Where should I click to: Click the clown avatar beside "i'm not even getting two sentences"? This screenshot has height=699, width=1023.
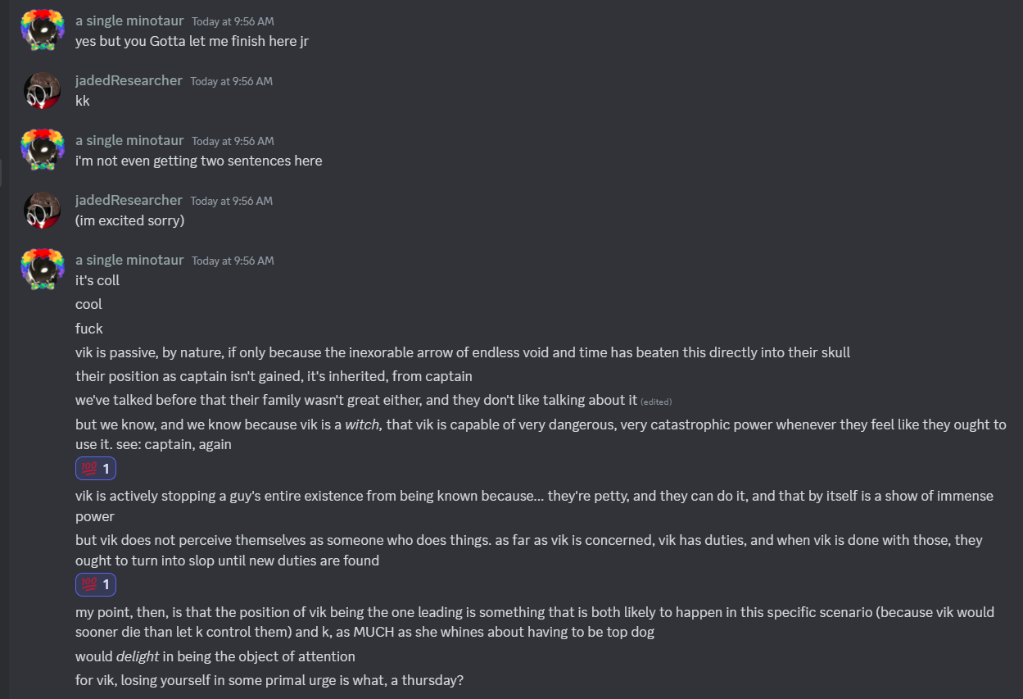tap(43, 150)
